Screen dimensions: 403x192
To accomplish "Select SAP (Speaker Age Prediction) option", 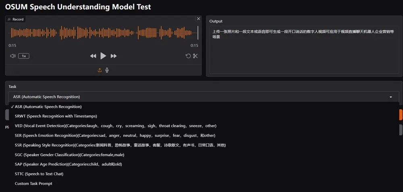I will click(x=204, y=164).
